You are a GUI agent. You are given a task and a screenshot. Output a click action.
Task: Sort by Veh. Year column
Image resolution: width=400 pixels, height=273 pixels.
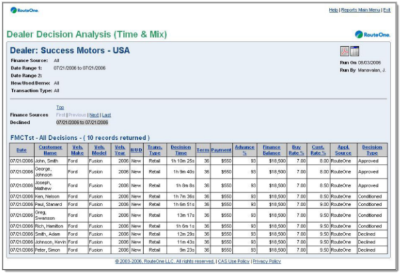coord(120,150)
